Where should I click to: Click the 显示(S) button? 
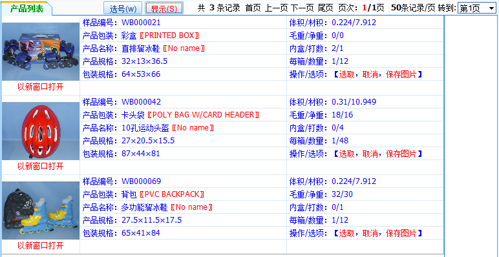coord(164,8)
